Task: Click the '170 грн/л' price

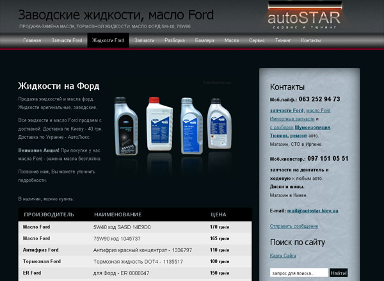Action: tap(220, 227)
